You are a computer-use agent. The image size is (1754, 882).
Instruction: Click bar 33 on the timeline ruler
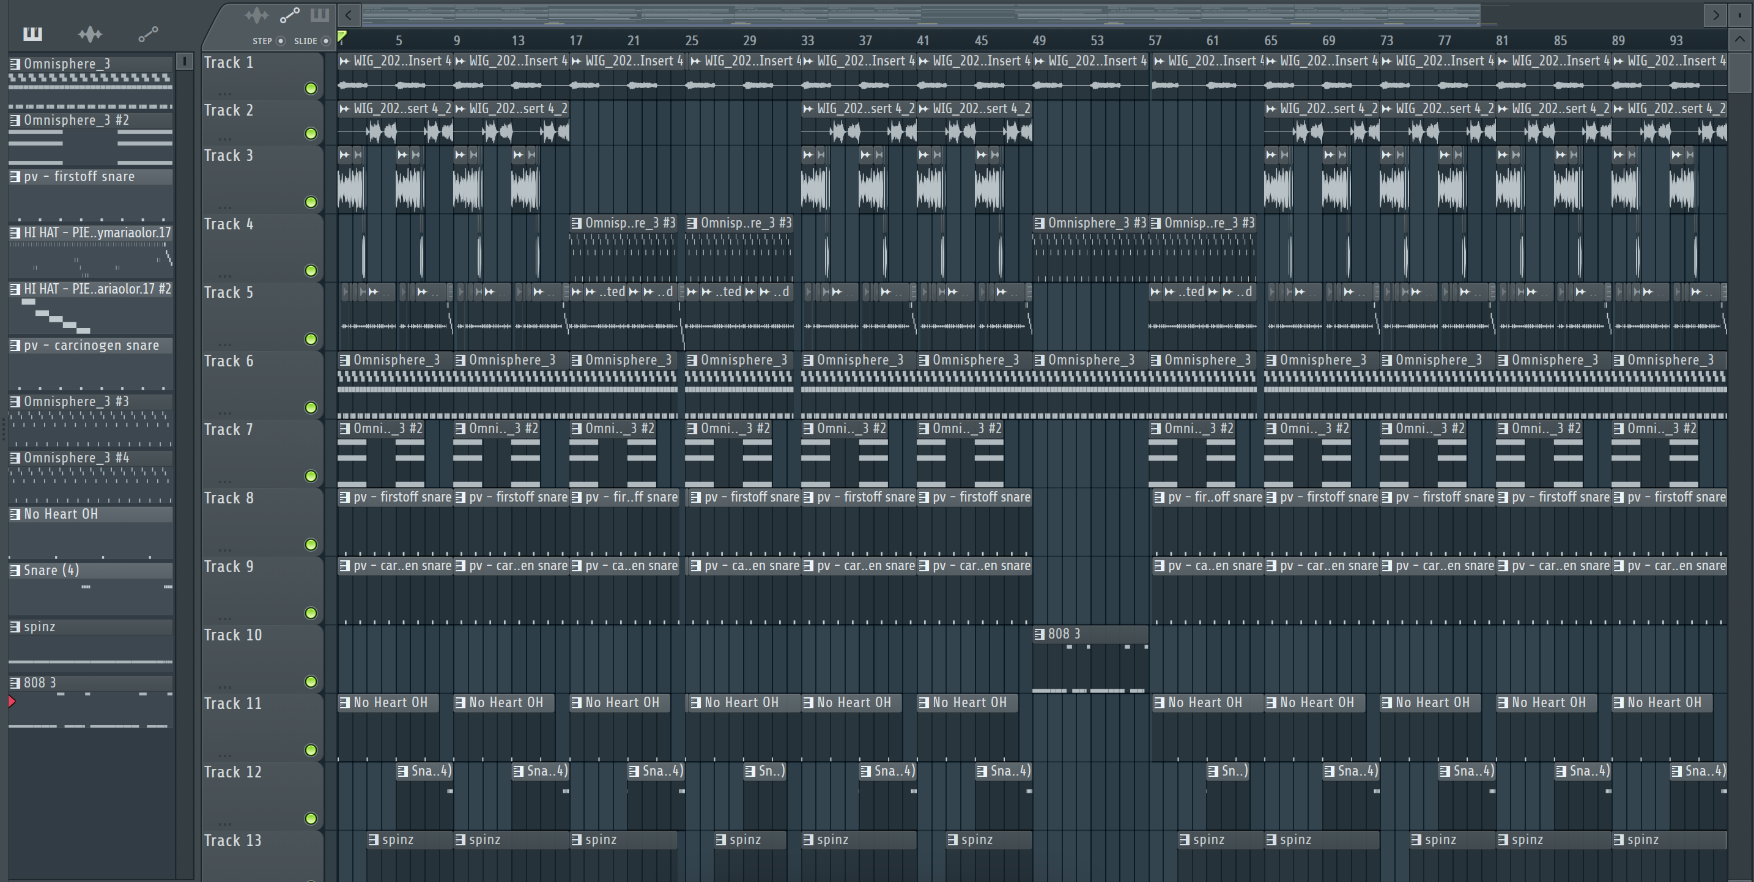tap(807, 40)
